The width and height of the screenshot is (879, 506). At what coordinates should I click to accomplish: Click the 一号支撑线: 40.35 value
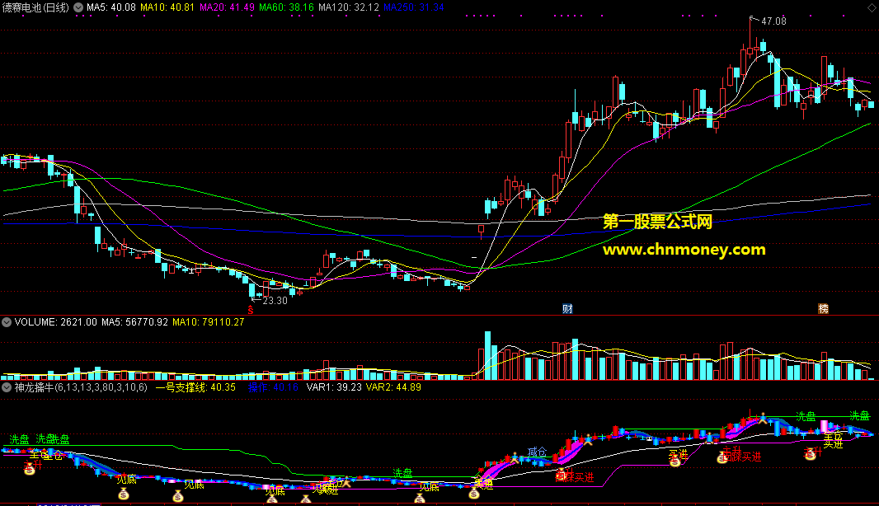(195, 387)
